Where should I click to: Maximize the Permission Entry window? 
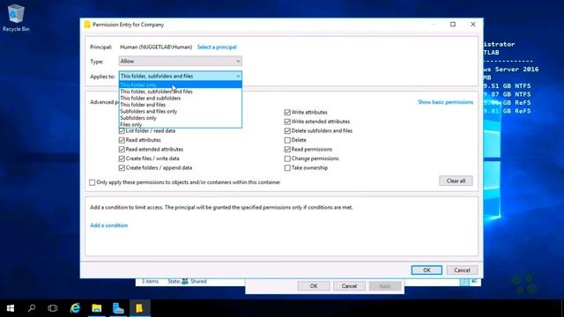coord(453,24)
